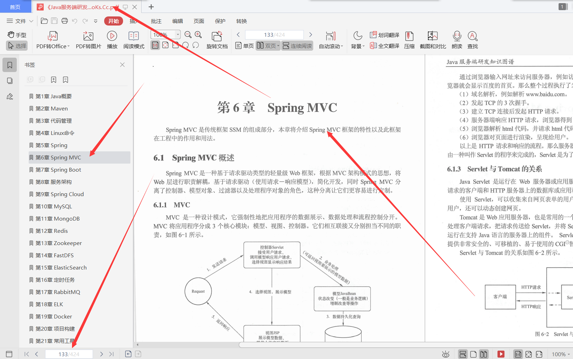Screen dimensions: 573x359
Task: Start 朗读 read-aloud
Action: 457,40
